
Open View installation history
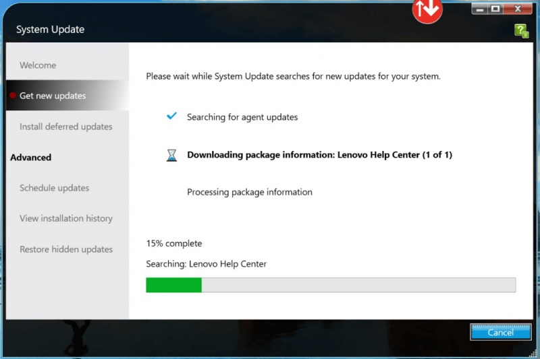point(66,218)
